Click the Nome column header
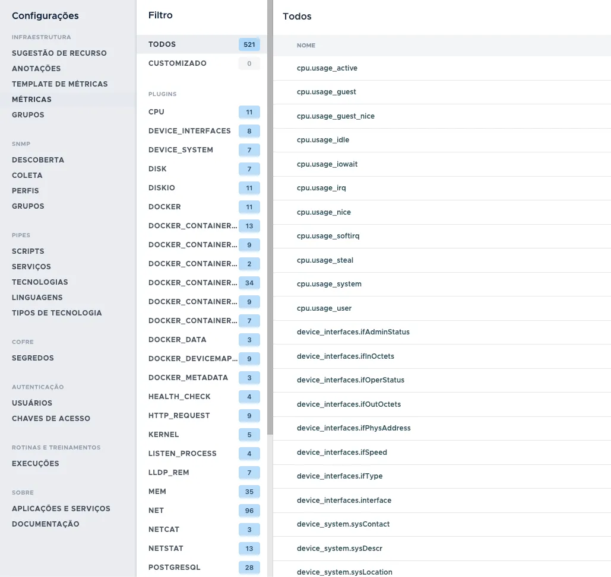 306,46
